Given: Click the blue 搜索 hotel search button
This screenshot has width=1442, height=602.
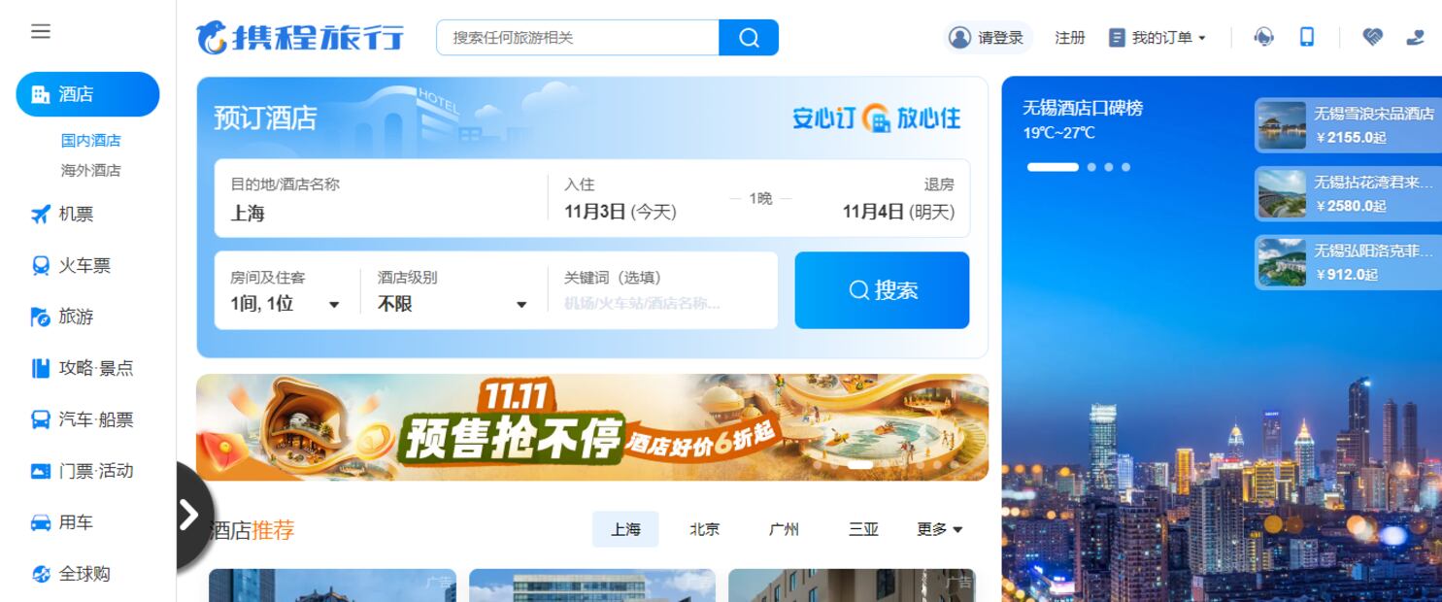Looking at the screenshot, I should [882, 290].
